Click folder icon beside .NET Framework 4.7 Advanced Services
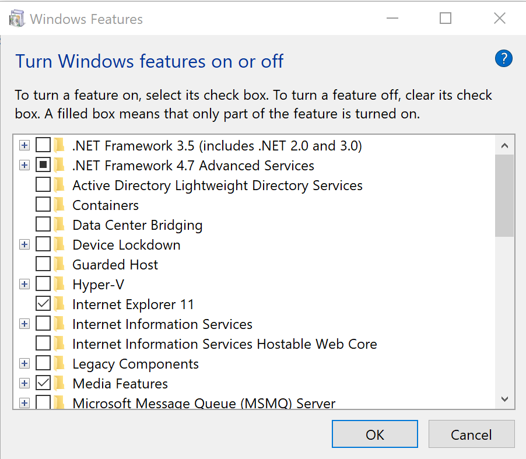The image size is (526, 459). pos(59,165)
